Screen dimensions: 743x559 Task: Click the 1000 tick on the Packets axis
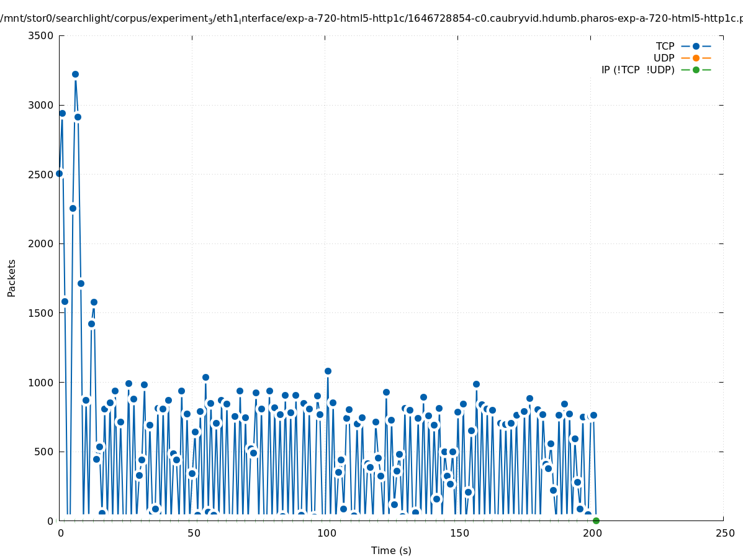42,382
